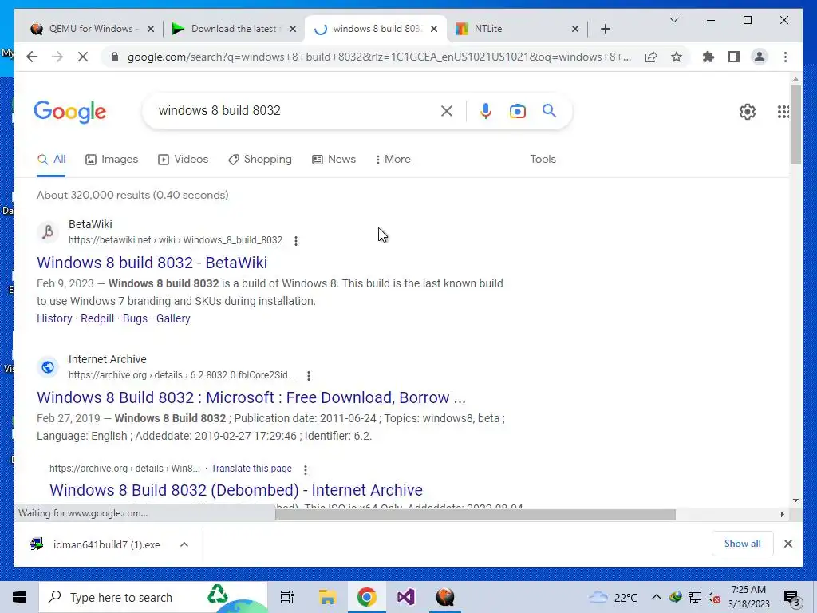Open Chrome profile avatar
The height and width of the screenshot is (613, 817).
[760, 57]
